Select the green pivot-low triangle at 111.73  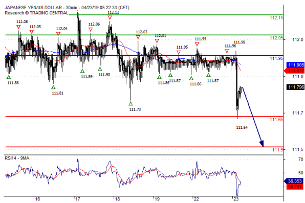[130, 104]
